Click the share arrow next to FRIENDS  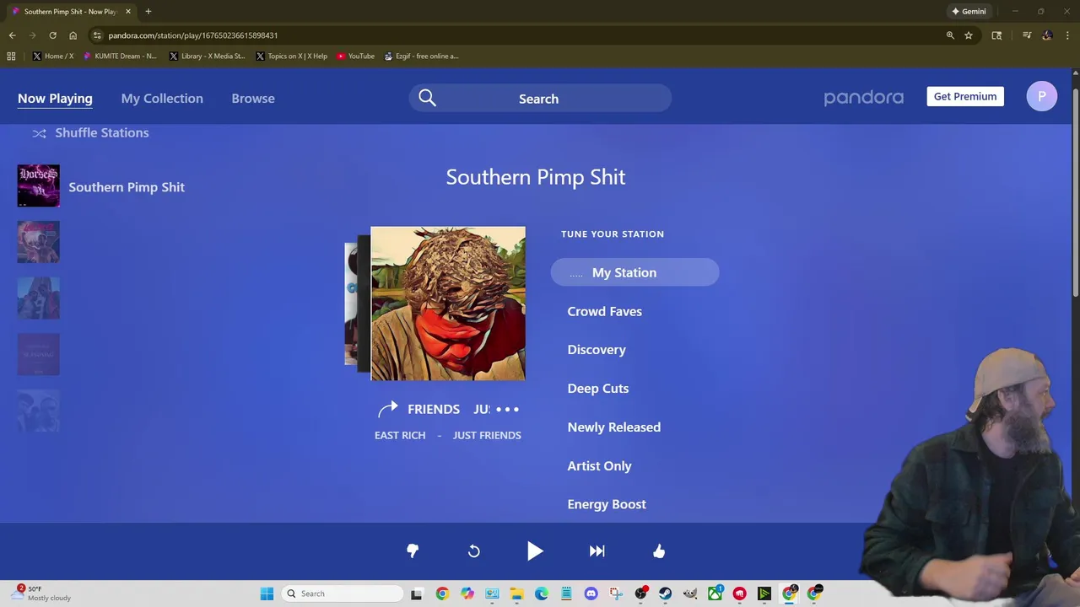[387, 410]
